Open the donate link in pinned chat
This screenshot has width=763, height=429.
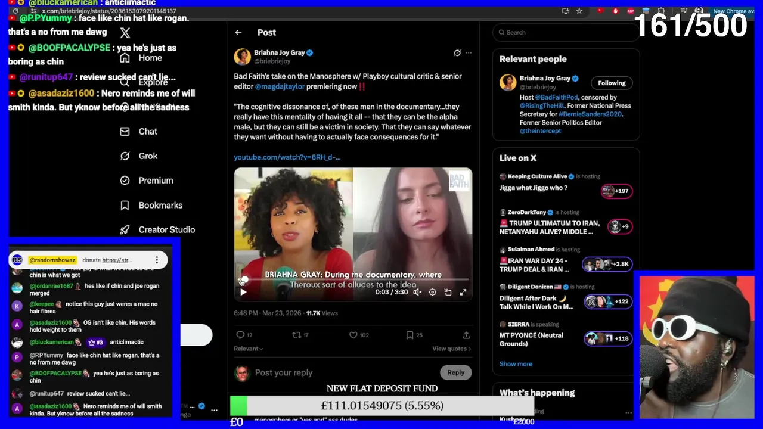(117, 260)
